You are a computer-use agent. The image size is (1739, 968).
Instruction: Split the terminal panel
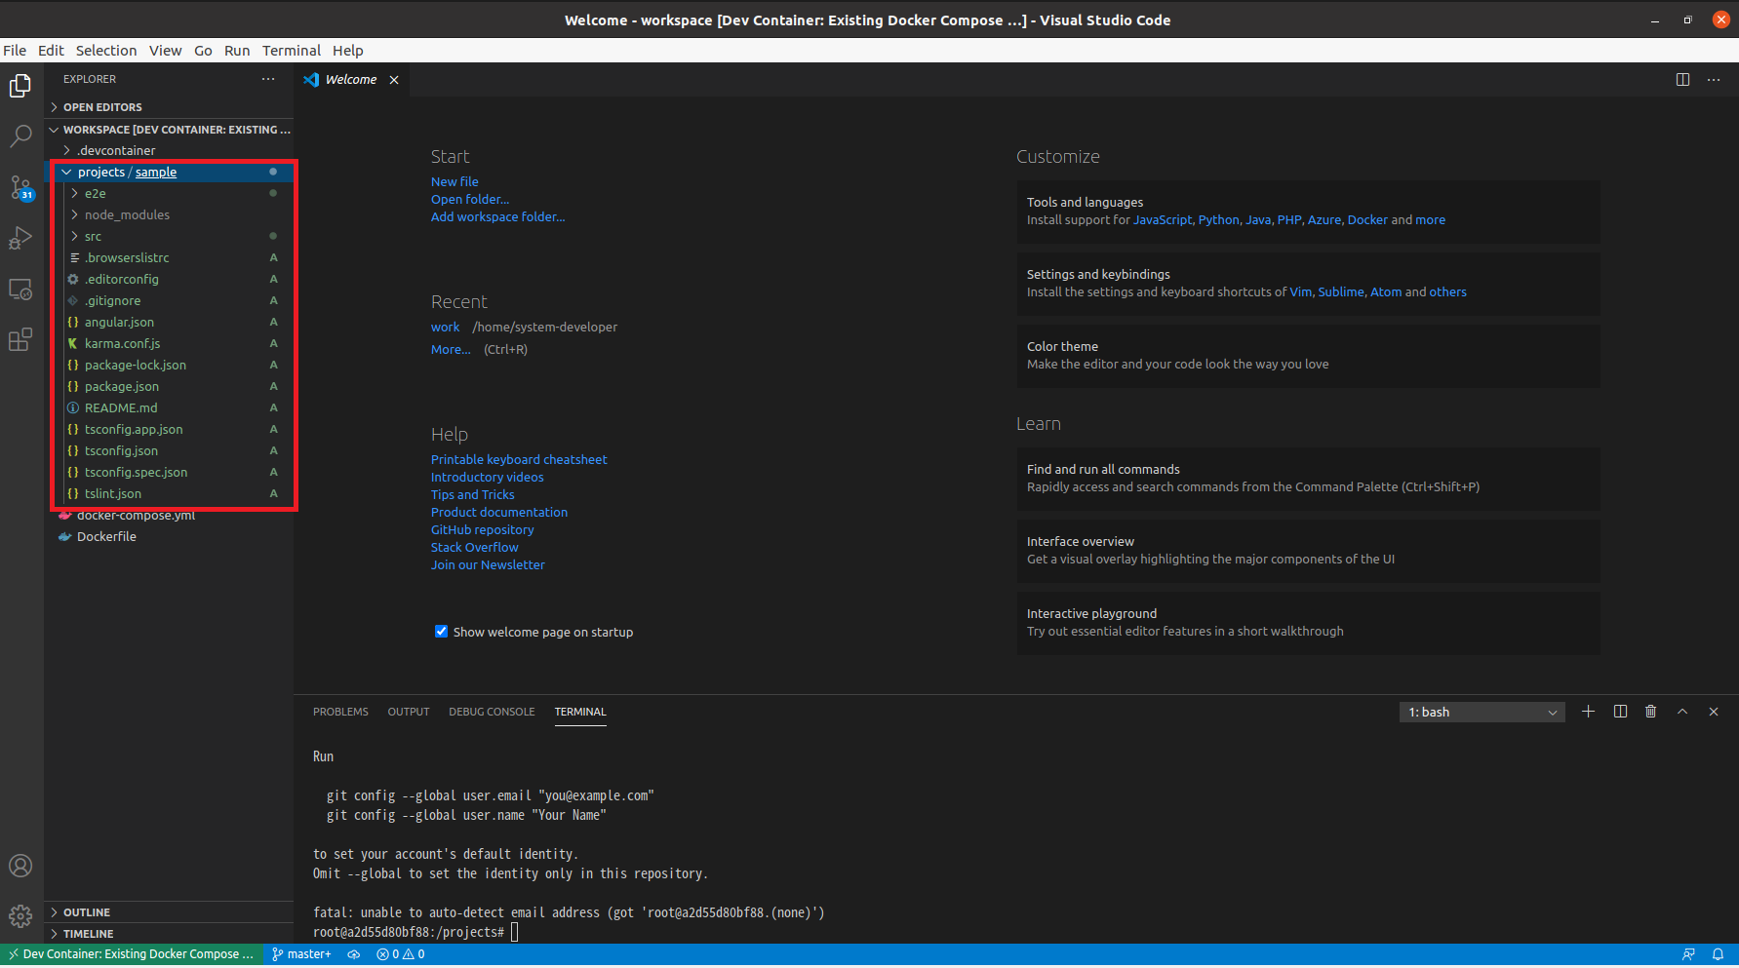[1620, 712]
